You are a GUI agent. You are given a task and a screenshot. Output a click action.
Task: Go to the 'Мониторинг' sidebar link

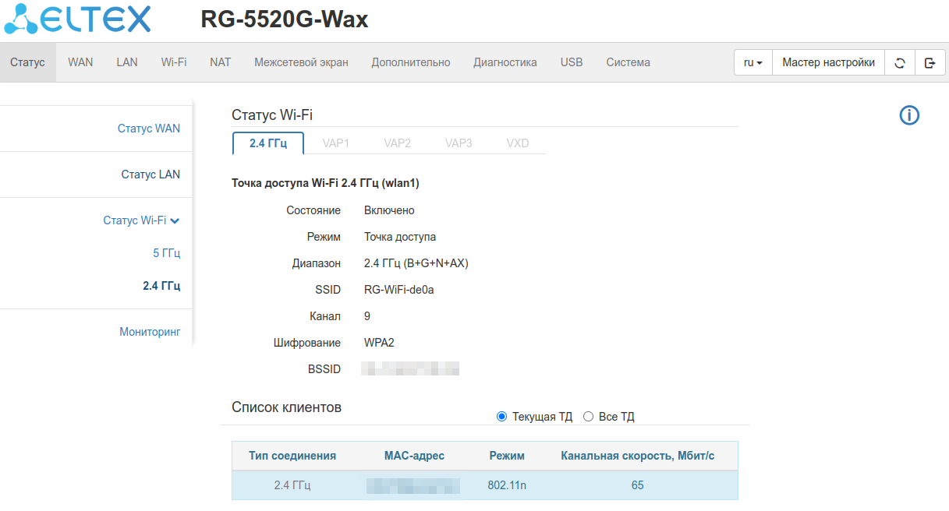click(x=149, y=332)
